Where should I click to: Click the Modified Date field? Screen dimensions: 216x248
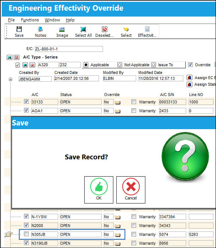point(161,78)
